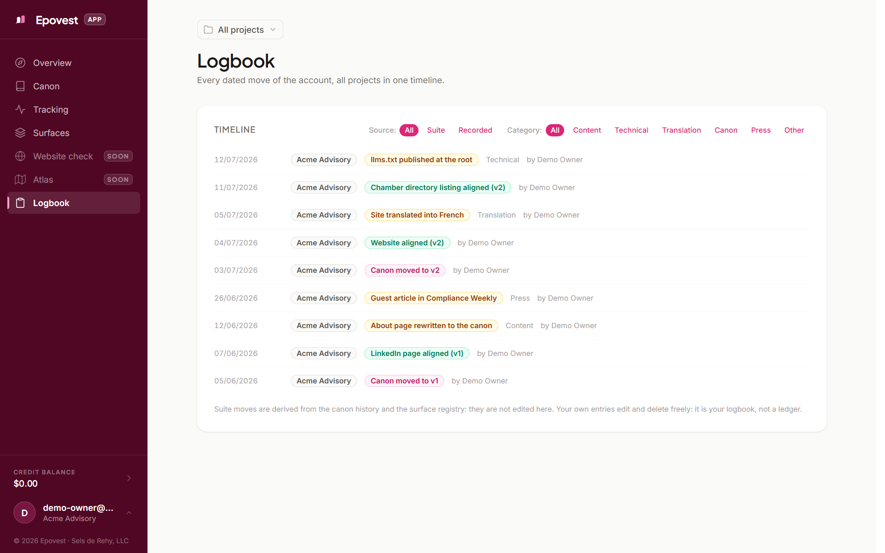Click the TIMELINE heading
This screenshot has height=553, width=885.
tap(235, 130)
